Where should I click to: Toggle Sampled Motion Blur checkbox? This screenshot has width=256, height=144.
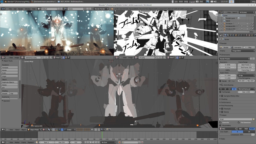coord(222,96)
